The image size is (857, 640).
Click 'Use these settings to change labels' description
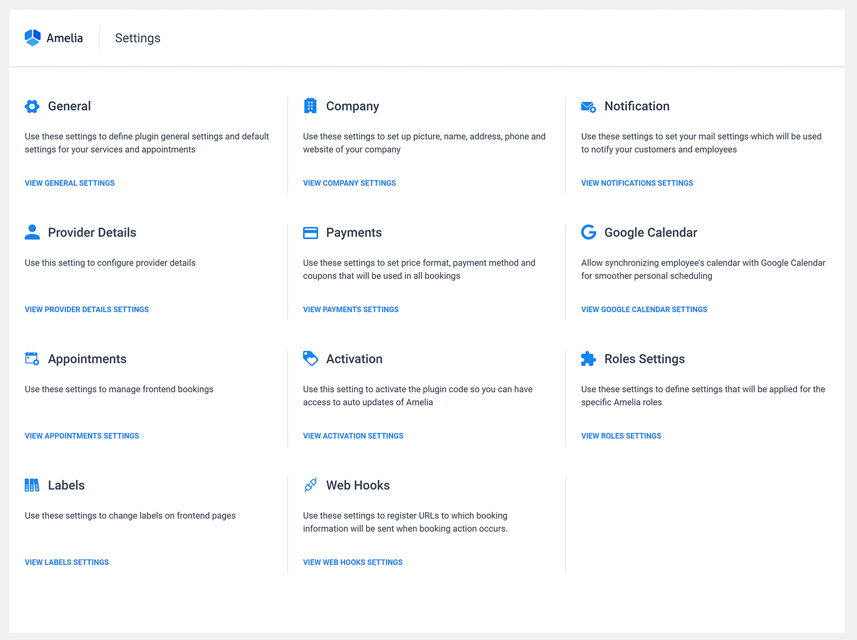130,516
